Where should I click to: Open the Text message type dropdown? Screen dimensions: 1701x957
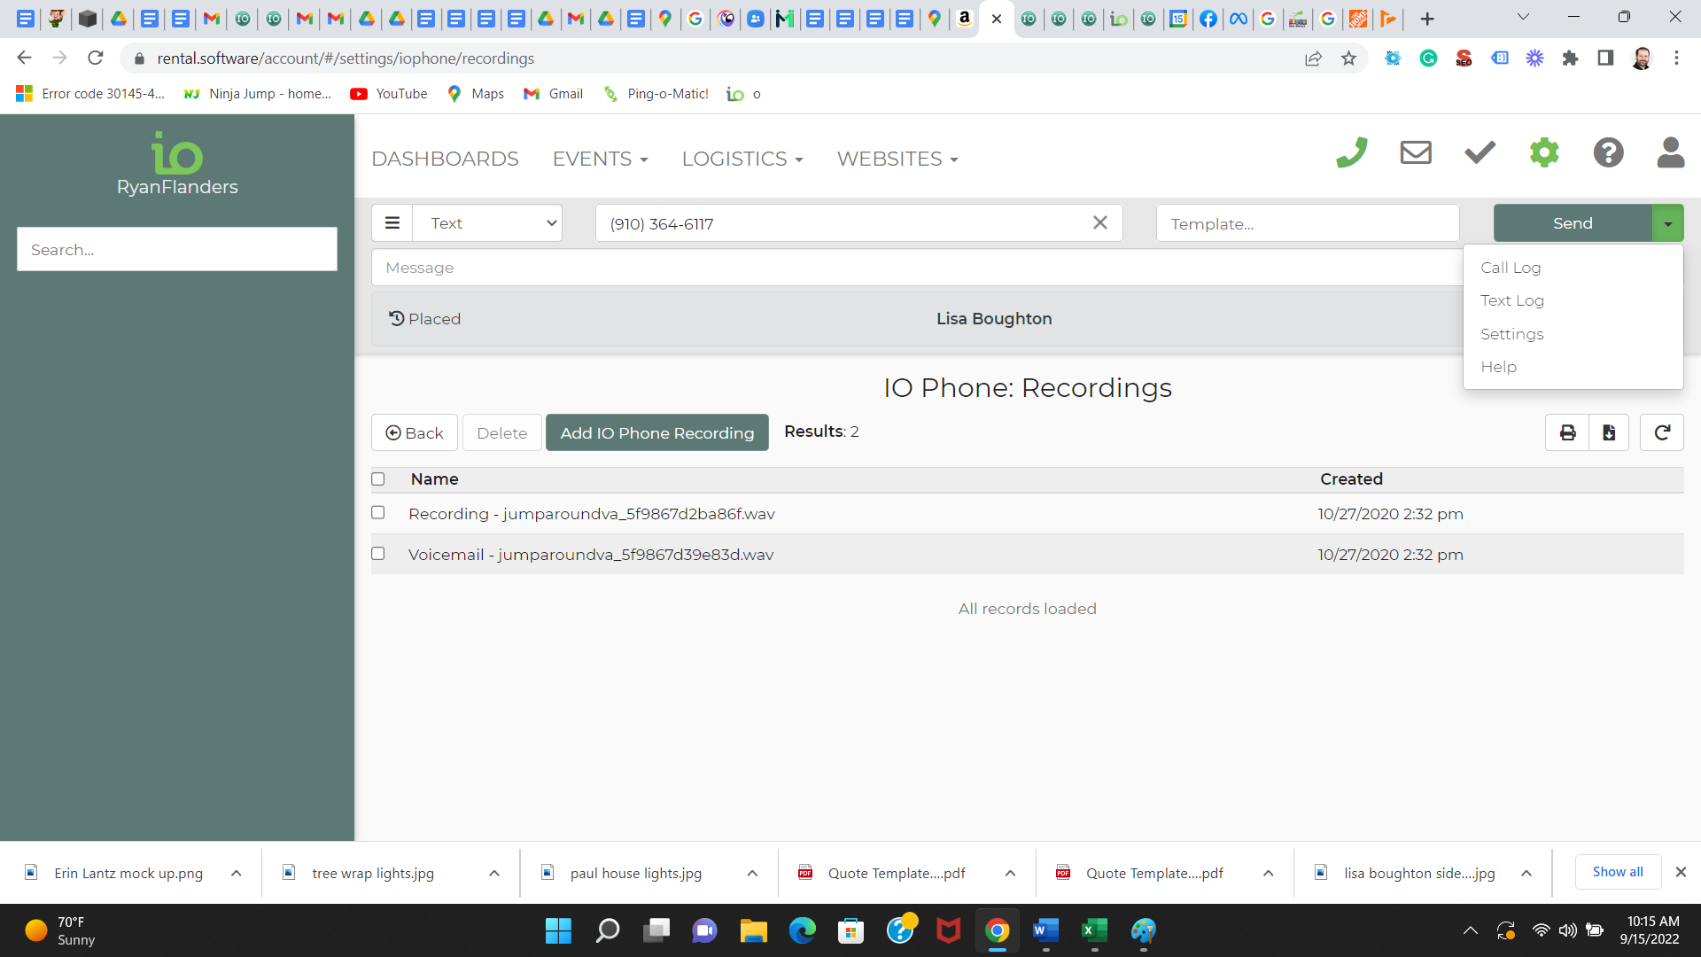pyautogui.click(x=488, y=223)
